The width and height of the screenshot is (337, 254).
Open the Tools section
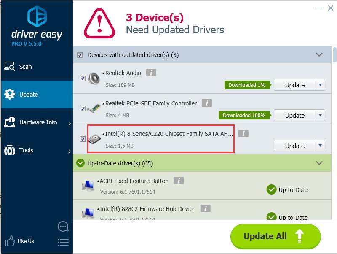point(37,150)
